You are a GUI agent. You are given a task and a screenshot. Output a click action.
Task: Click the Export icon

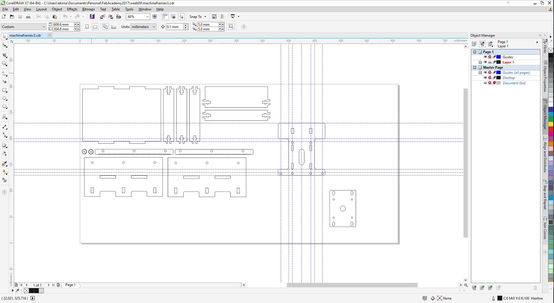click(110, 16)
